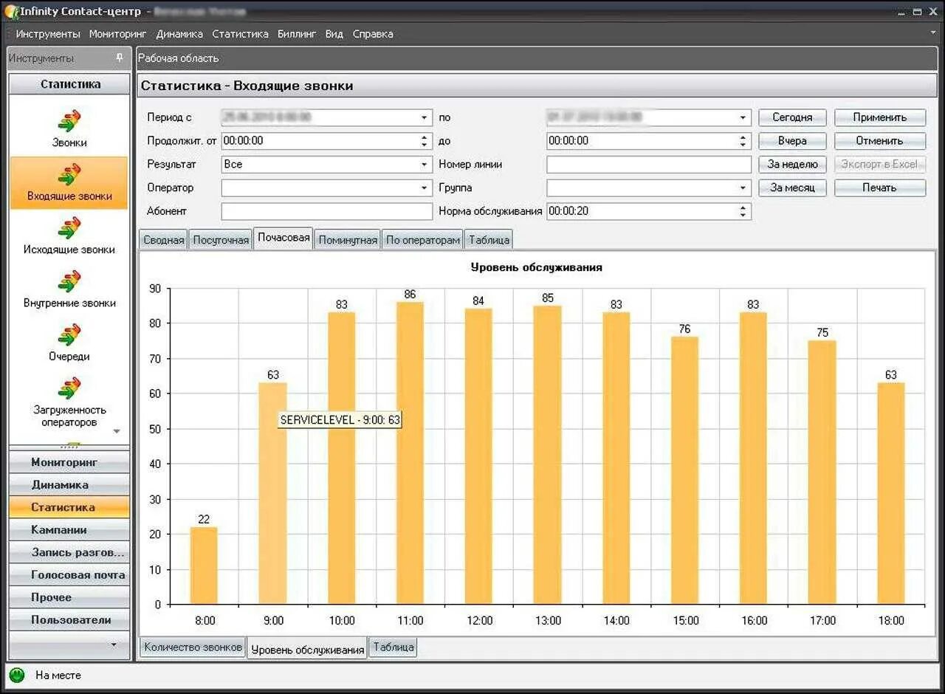Click the За неделю button

(x=792, y=165)
